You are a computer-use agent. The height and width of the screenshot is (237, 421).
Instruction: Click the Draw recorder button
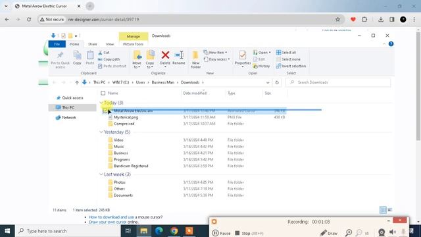(x=329, y=233)
